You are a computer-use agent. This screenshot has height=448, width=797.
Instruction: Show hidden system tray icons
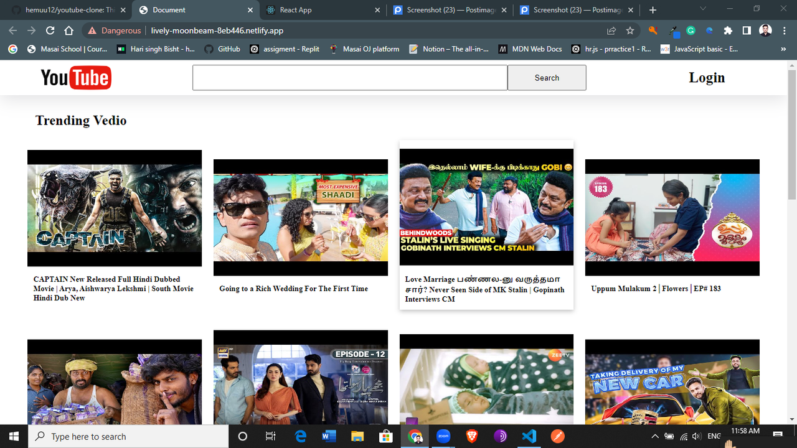[x=654, y=436]
